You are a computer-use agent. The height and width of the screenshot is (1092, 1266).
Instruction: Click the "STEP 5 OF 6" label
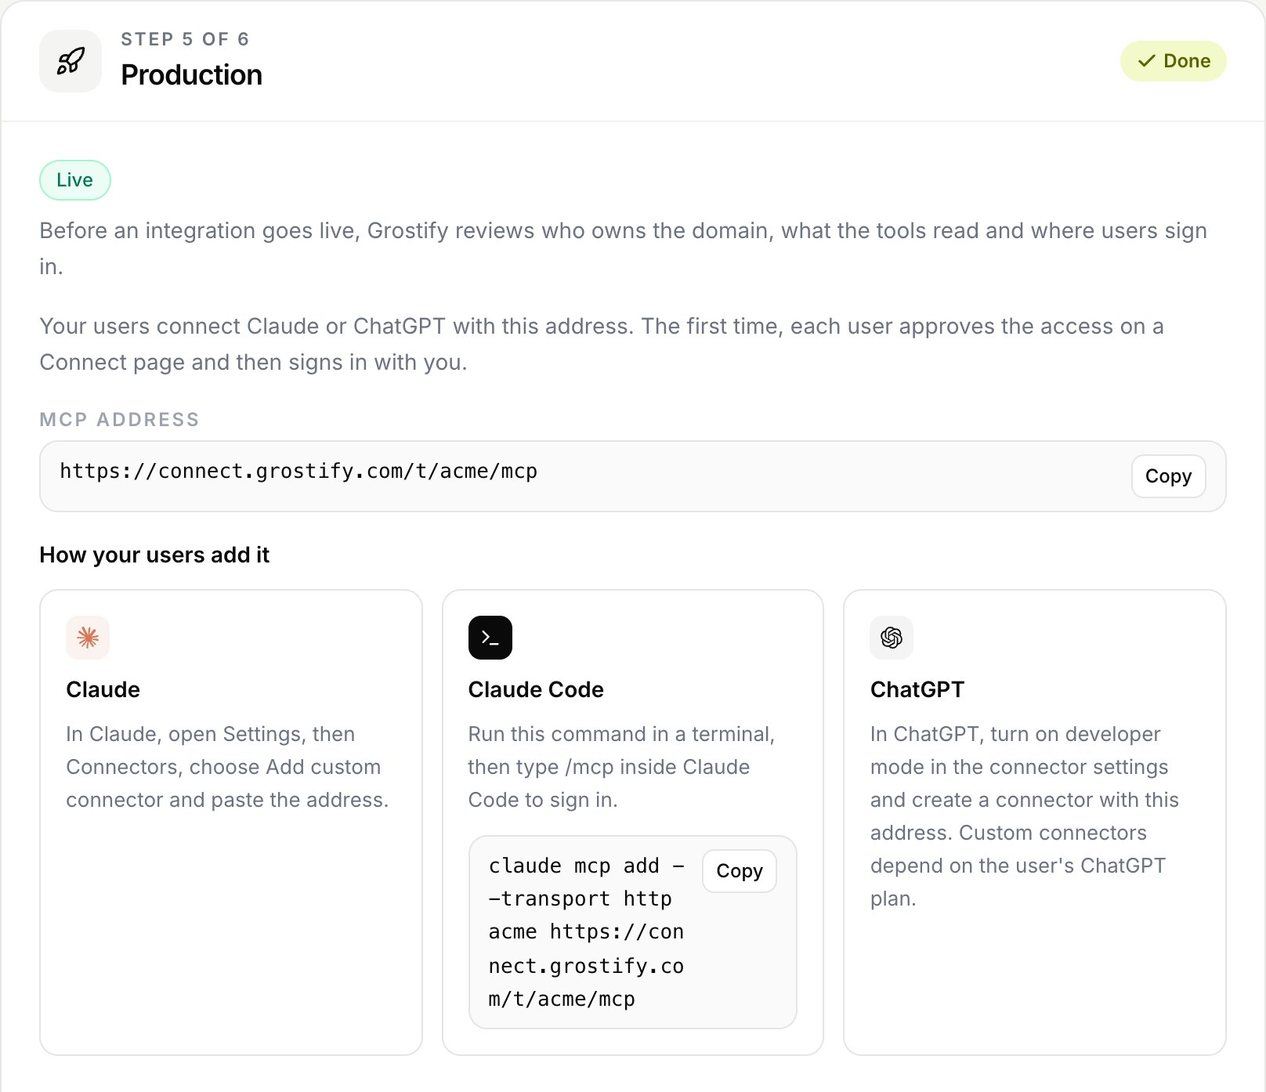pyautogui.click(x=185, y=39)
